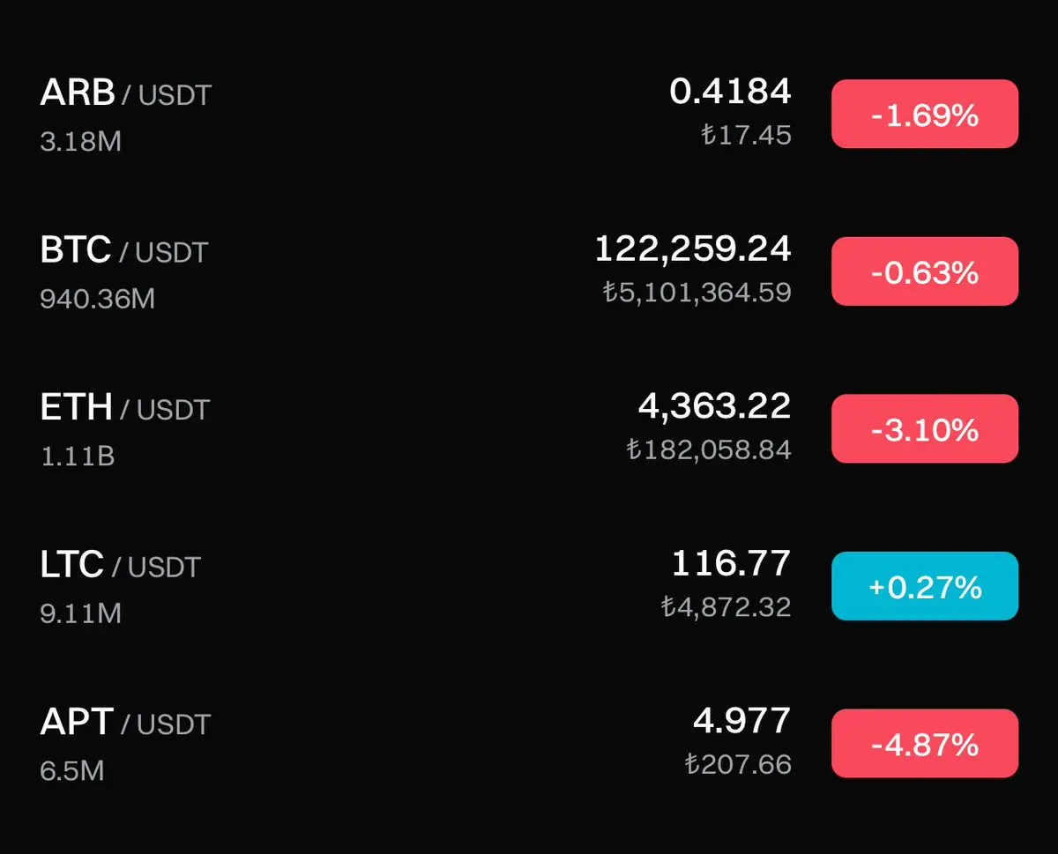Screen dimensions: 1058x854
Task: Tap the -3.10% change badge for ETH
Action: pos(924,429)
